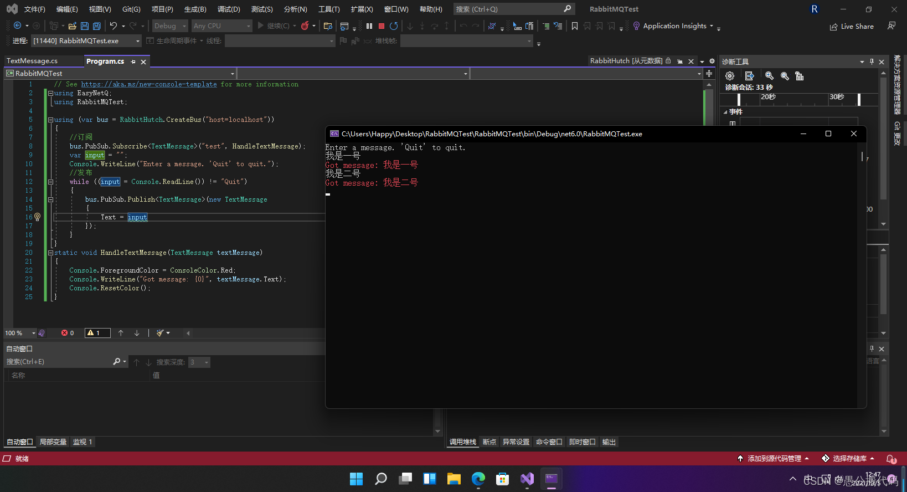This screenshot has width=907, height=492.
Task: Click the taskbar search magnifier
Action: point(381,479)
